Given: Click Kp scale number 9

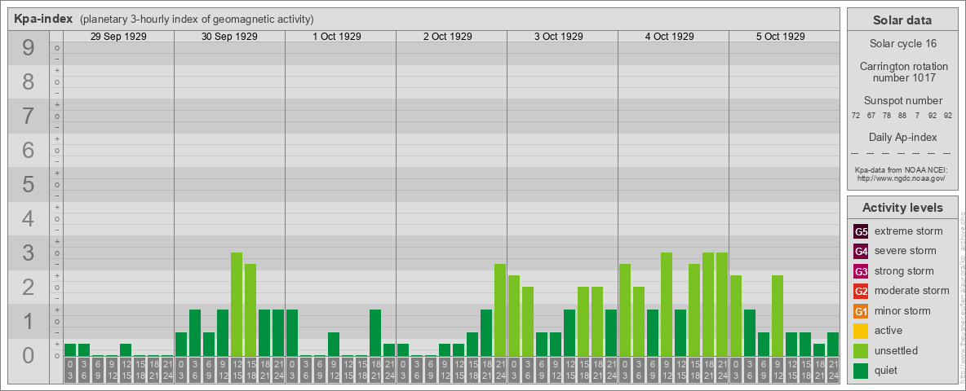Looking at the screenshot, I should point(29,48).
